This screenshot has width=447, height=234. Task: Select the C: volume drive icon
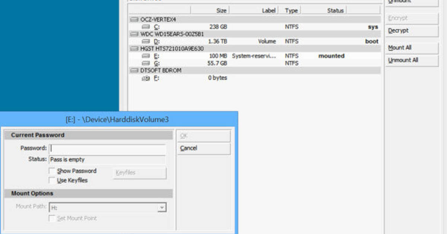click(x=146, y=27)
